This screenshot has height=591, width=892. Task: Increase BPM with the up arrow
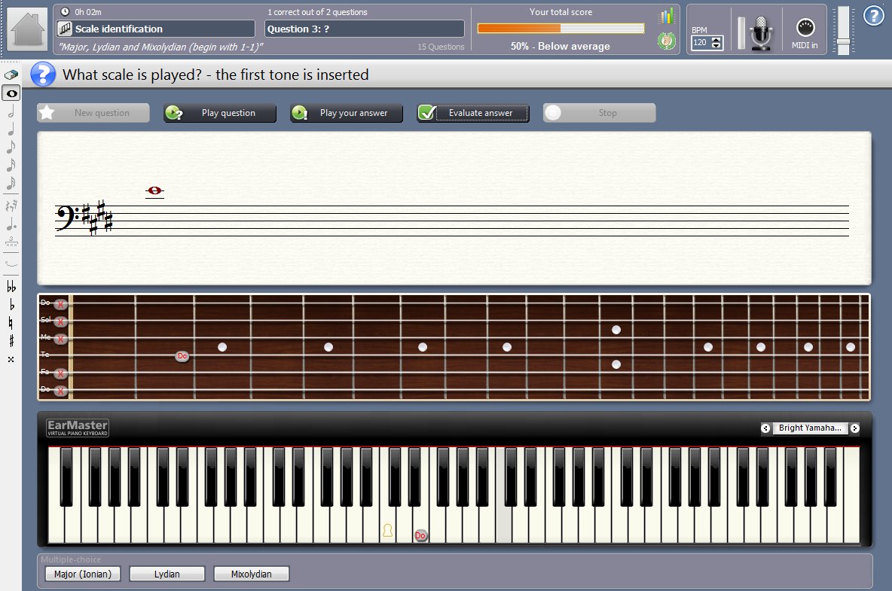(716, 40)
